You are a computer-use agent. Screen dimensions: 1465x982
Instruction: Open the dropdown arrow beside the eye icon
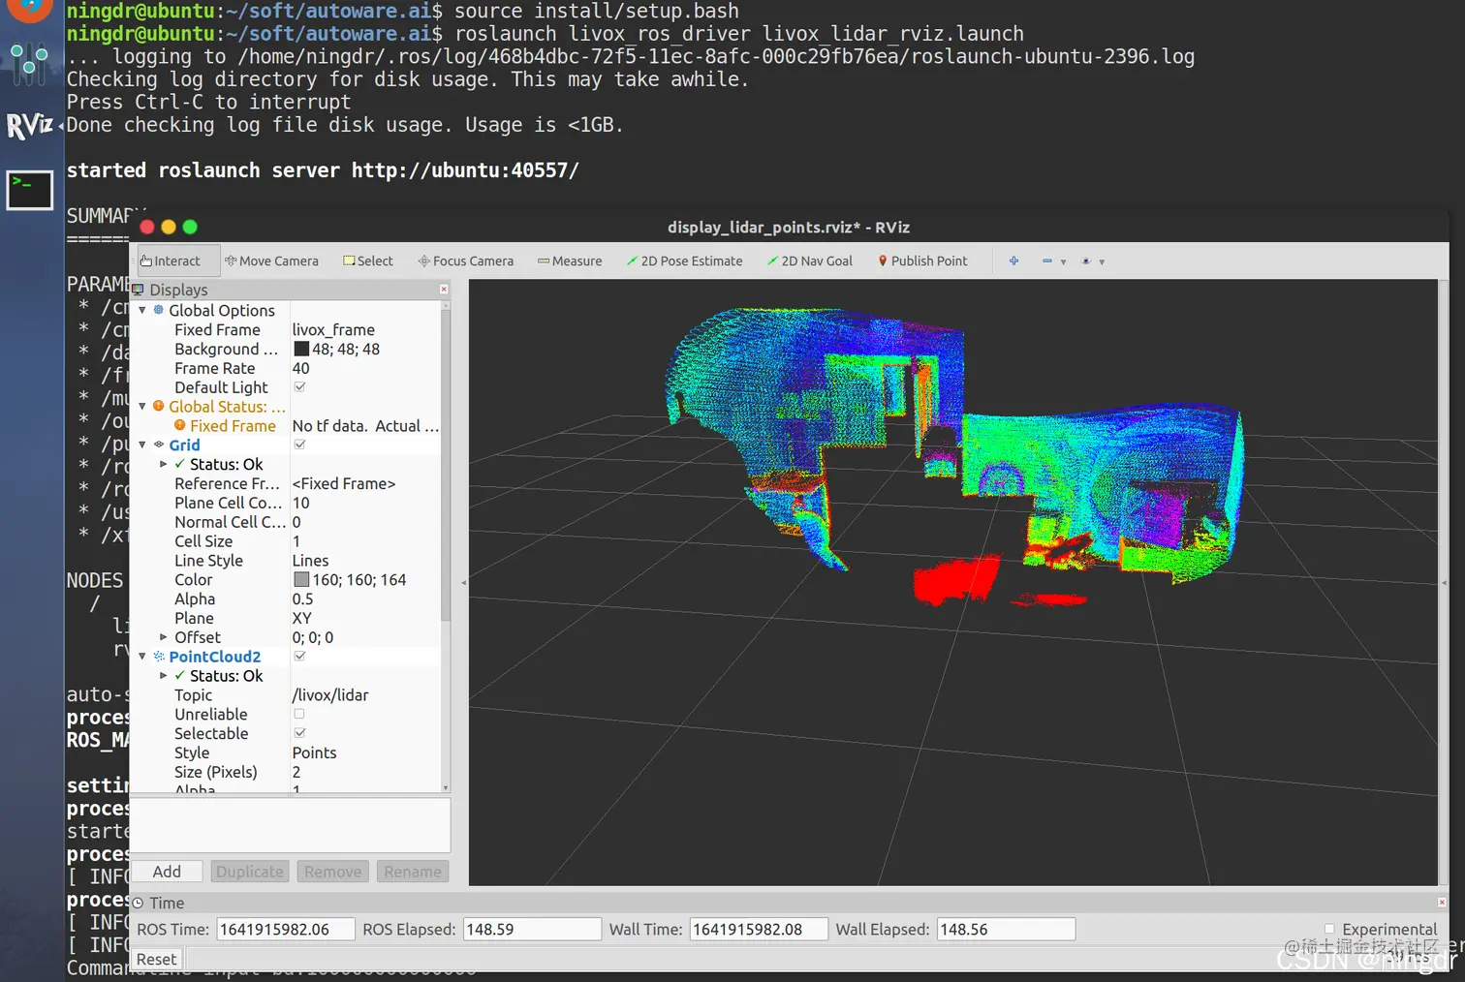tap(1102, 261)
